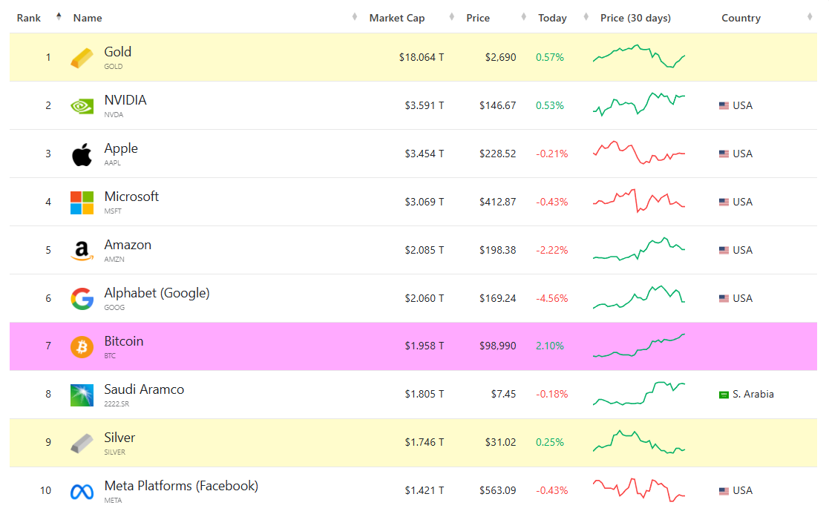Open the Alphabet (Google) name link
This screenshot has height=514, width=829.
(157, 293)
